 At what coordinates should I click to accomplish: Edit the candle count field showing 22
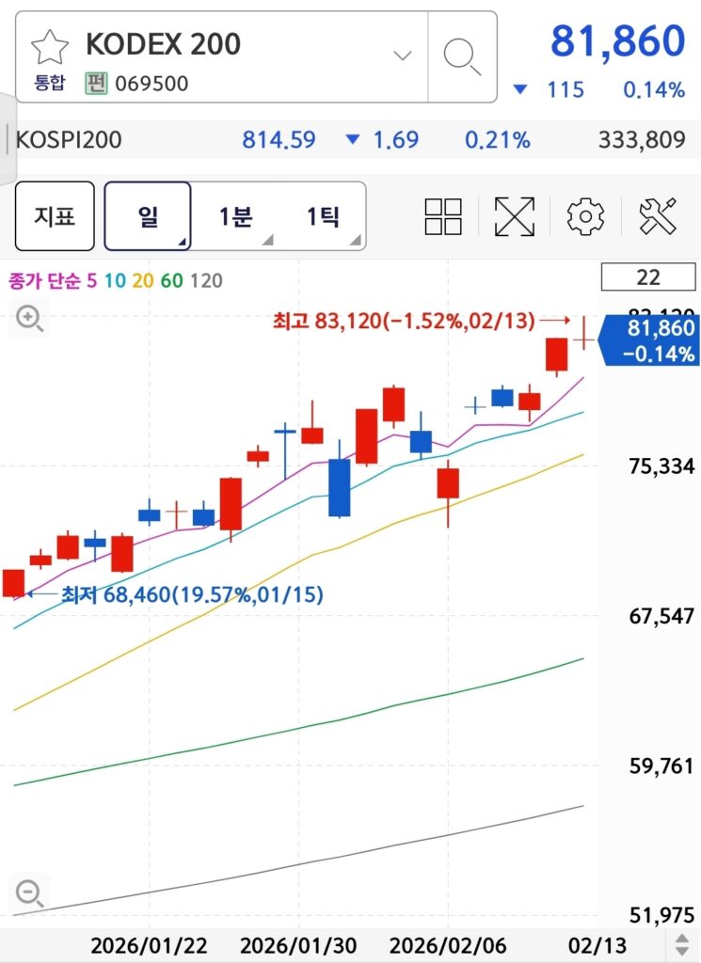[x=647, y=277]
